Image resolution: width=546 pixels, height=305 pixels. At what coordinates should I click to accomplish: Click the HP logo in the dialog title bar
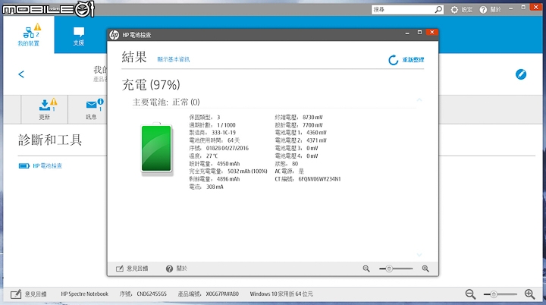click(114, 35)
